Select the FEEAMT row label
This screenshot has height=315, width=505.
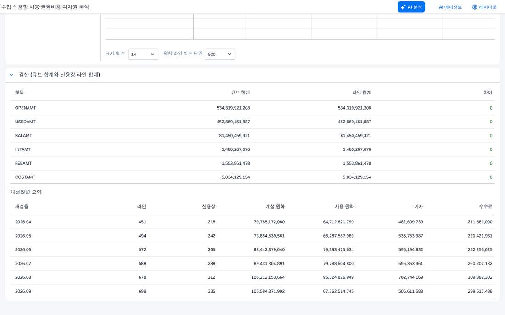point(23,163)
